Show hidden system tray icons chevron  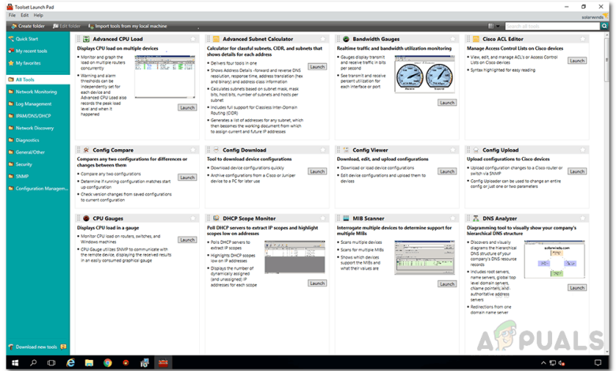543,363
